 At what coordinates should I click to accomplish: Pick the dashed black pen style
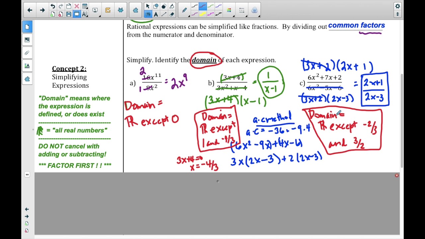(218, 14)
